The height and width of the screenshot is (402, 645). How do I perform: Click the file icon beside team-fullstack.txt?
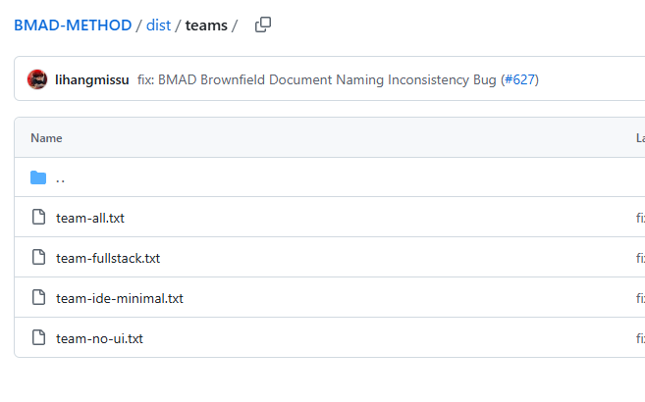pos(38,258)
